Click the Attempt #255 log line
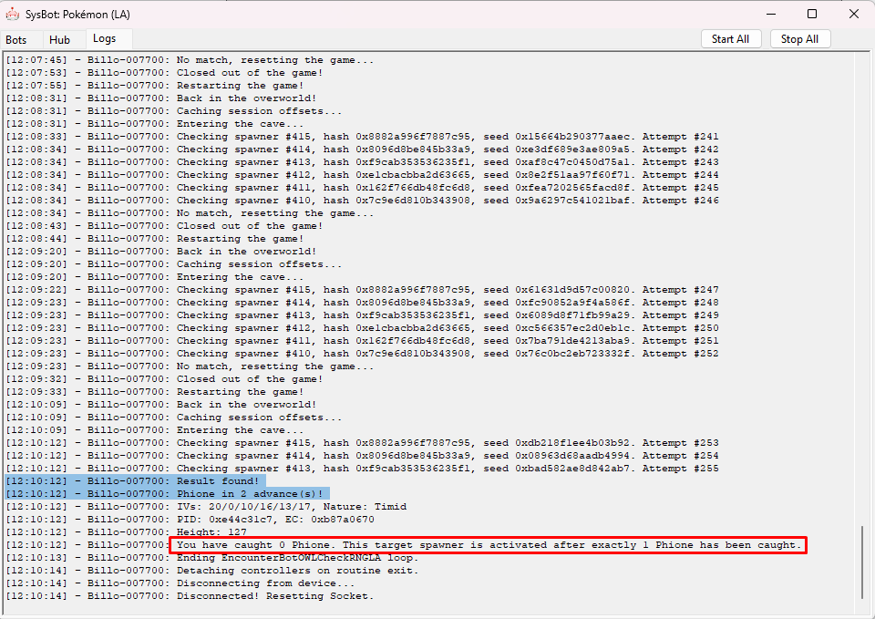 [362, 469]
